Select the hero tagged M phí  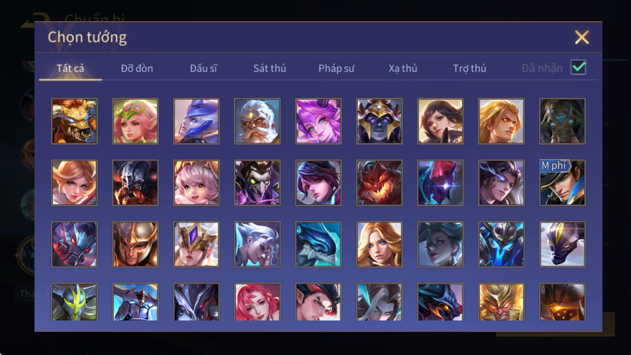click(x=562, y=183)
